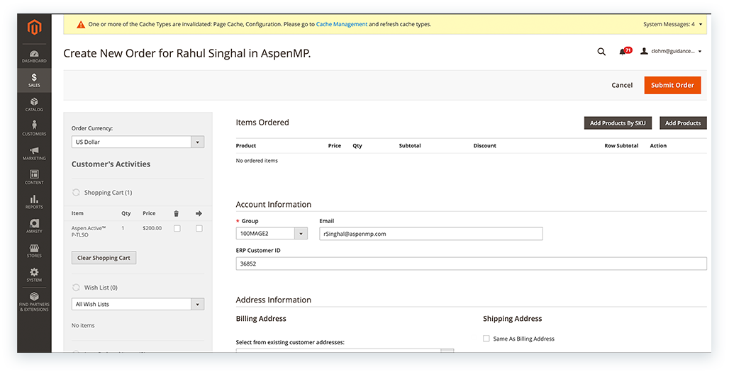Screen dimensions: 729x374
Task: Click the Magento logo icon
Action: tap(34, 28)
